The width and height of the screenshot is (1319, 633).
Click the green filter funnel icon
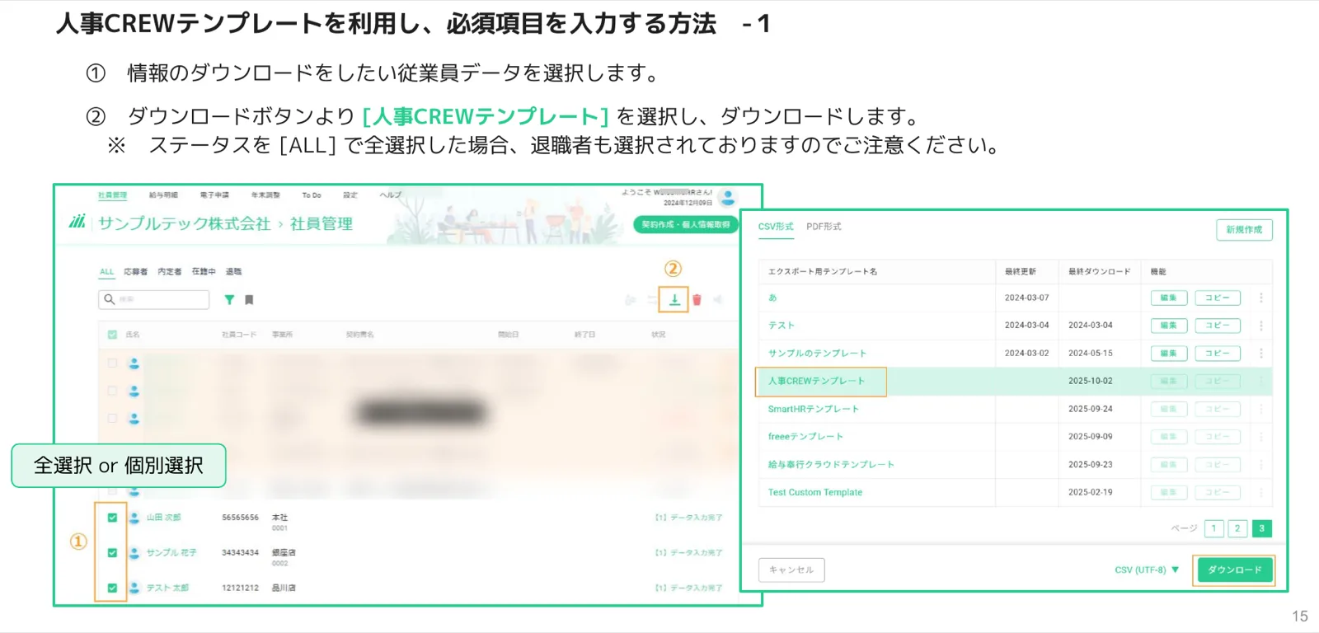229,300
